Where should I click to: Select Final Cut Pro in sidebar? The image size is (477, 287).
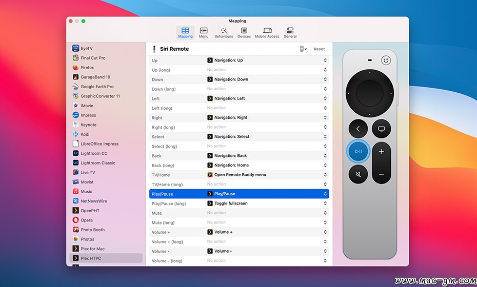[x=106, y=58]
